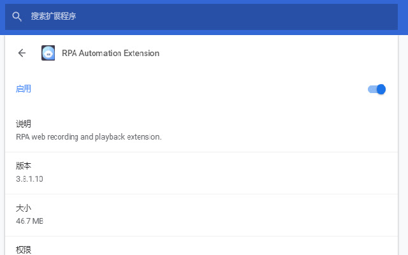Click the RPA Automation Extension title
408x255 pixels.
click(111, 54)
